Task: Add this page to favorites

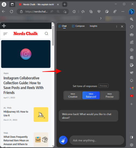Action: click(x=65, y=12)
